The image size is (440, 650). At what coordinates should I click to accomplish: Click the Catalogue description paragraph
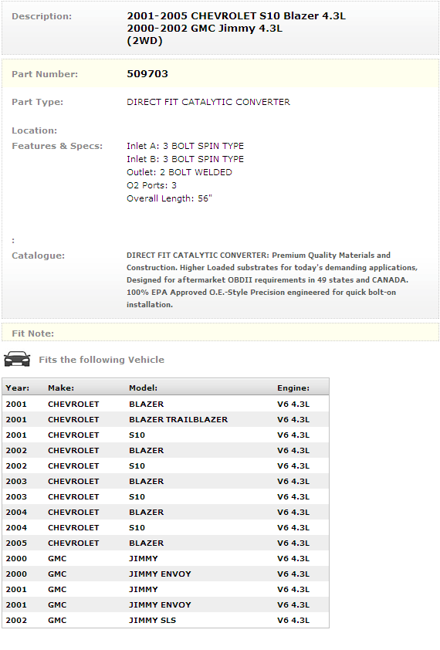tap(272, 279)
